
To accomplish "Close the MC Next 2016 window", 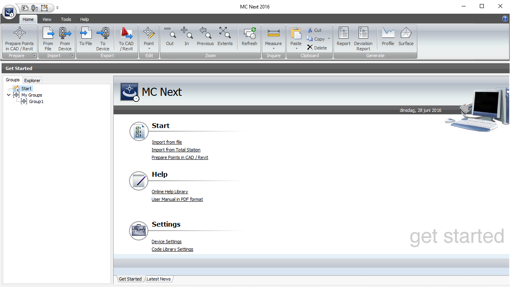I will 500,6.
